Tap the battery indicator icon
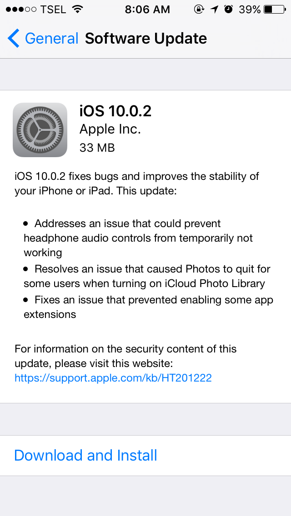Screen dimensions: 291x516 pos(275,10)
